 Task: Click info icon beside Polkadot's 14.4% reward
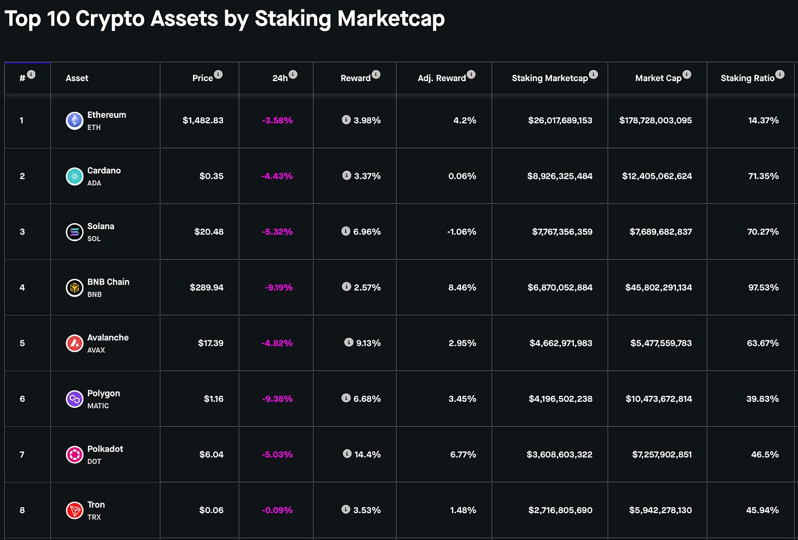pos(347,453)
